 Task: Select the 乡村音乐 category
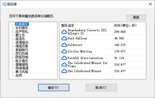coord(22,28)
